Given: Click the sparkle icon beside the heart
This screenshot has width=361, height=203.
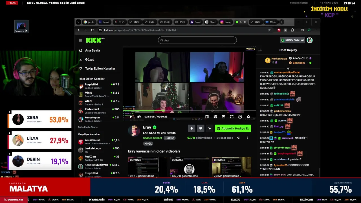Looking at the screenshot, I should coord(210,128).
